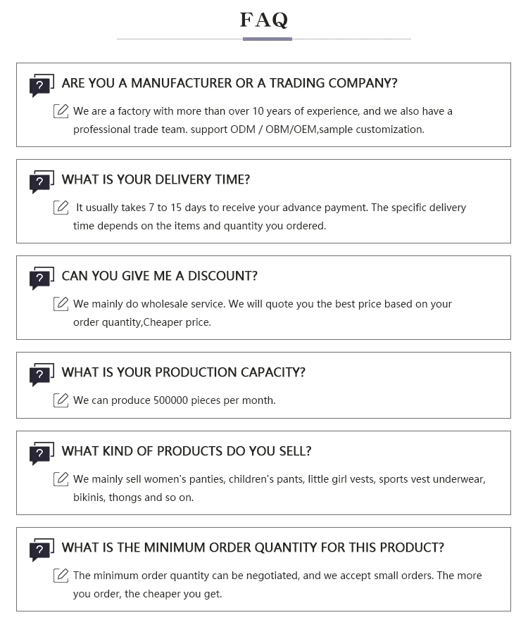Click the pencil icon beside minimum order answer

61,576
